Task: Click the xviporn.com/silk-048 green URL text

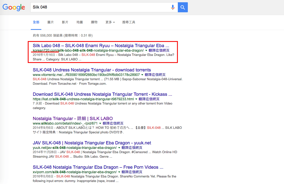Action: pos(75,172)
